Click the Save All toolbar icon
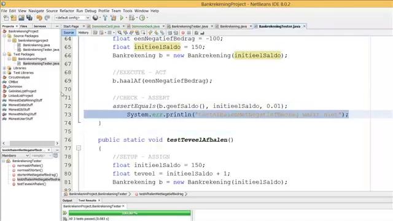 coord(29,18)
